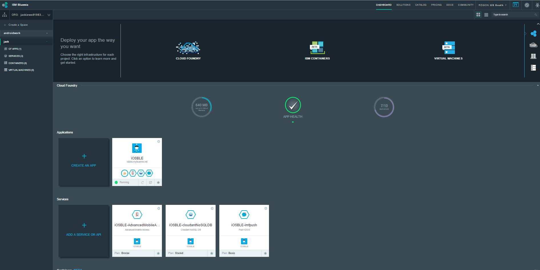Open CONTAINERS (0) in sidebar
This screenshot has height=270, width=540.
pos(17,63)
